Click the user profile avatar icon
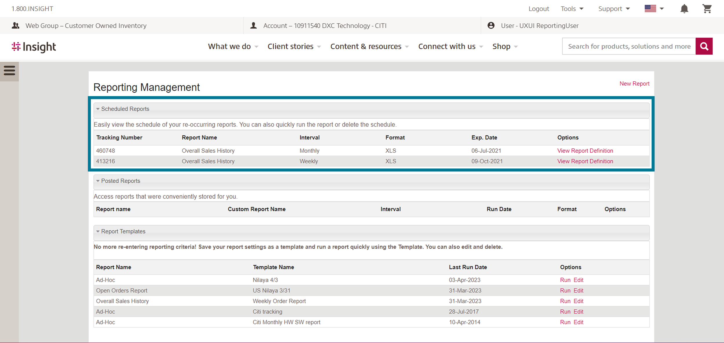 (491, 25)
